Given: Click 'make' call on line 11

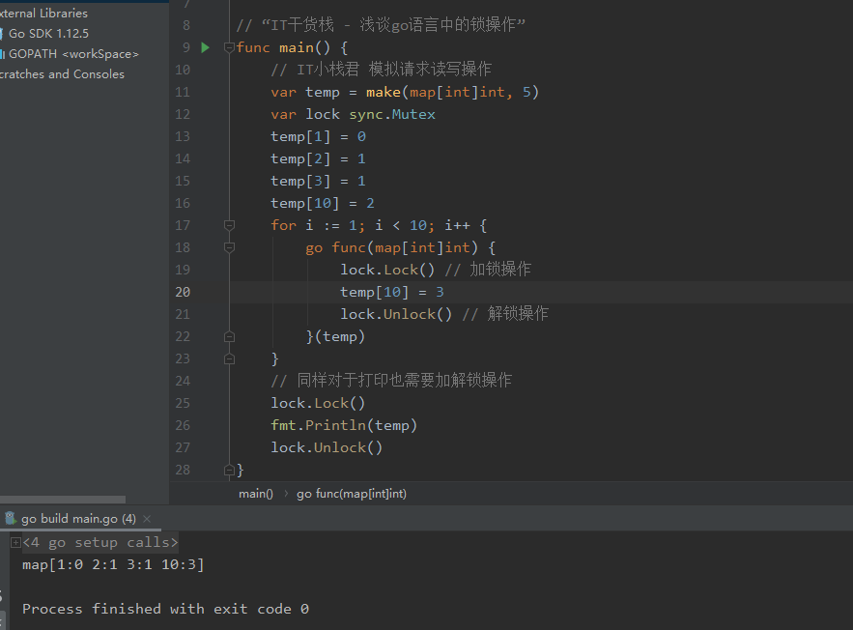Looking at the screenshot, I should [x=384, y=92].
